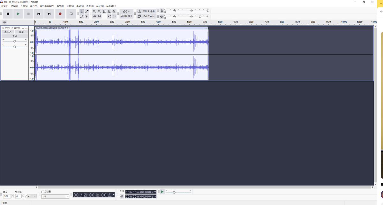This screenshot has height=205, width=383.
Task: Fit project to width zoom icon
Action: click(x=109, y=12)
